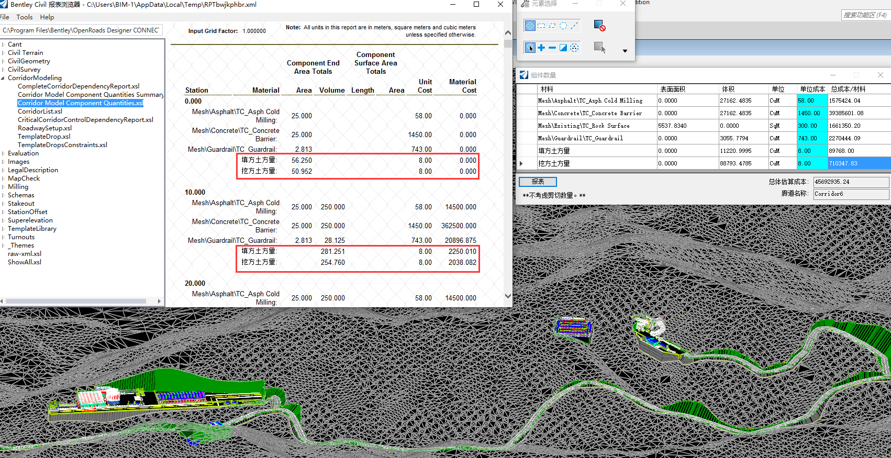Expand the element selection options arrow
The image size is (891, 458).
tap(625, 51)
